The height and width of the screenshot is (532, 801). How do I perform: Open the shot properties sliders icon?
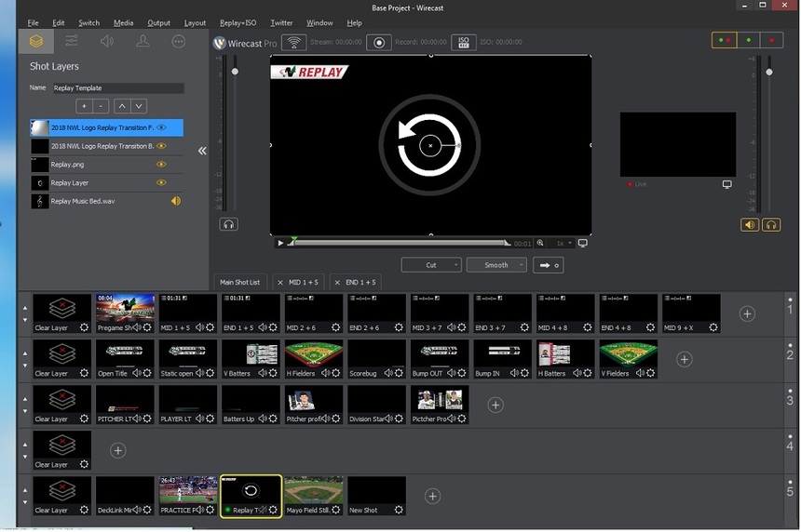[x=72, y=41]
